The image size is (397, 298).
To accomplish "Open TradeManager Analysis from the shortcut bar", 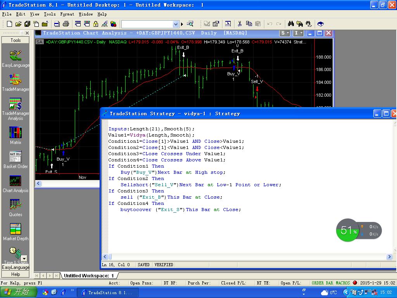I will [16, 109].
